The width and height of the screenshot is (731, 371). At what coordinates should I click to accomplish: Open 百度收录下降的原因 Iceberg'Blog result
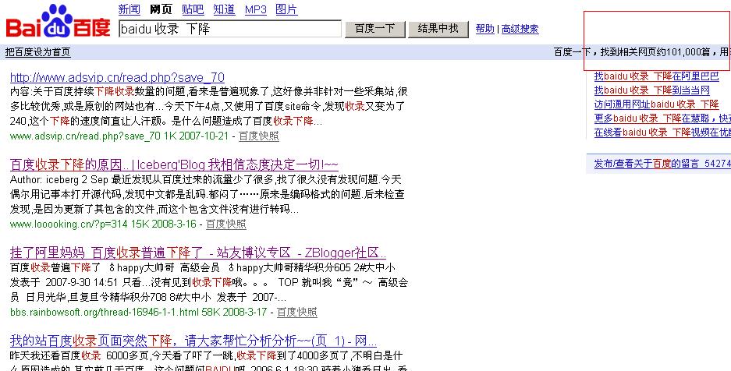pyautogui.click(x=174, y=164)
